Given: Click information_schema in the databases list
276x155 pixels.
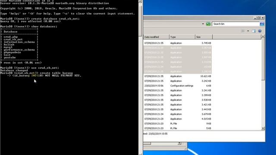Looking at the screenshot, I should click(19, 42).
